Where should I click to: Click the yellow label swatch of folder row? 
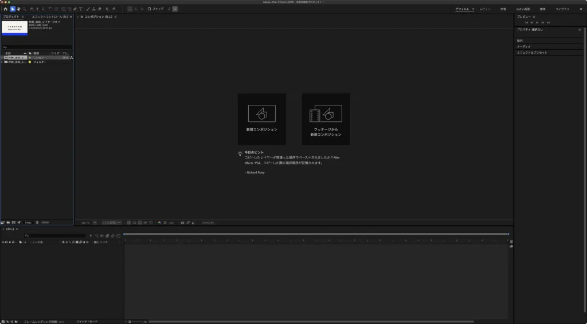coord(30,62)
